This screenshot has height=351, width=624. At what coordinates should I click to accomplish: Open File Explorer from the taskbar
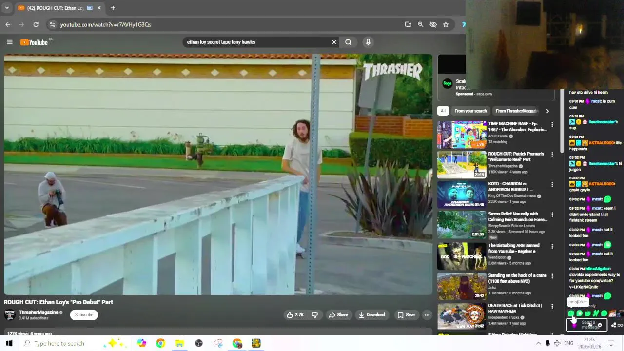click(x=179, y=343)
